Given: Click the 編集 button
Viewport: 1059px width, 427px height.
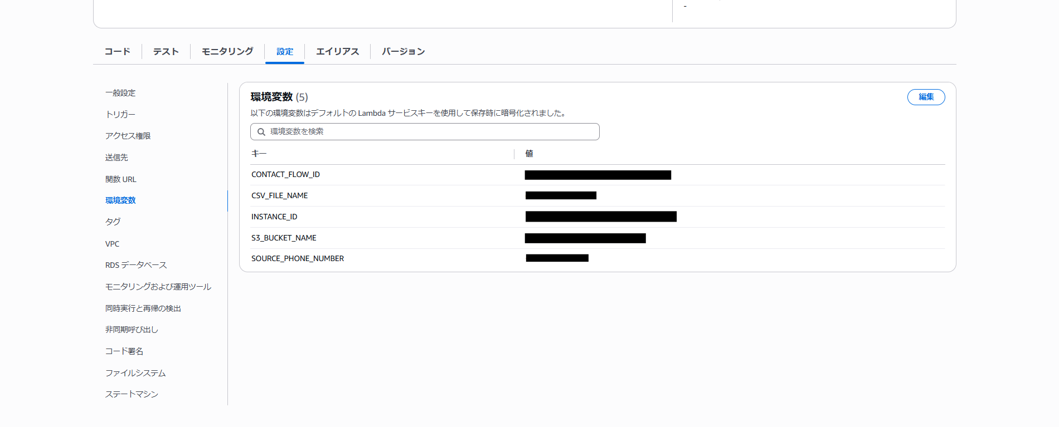Looking at the screenshot, I should coord(926,97).
